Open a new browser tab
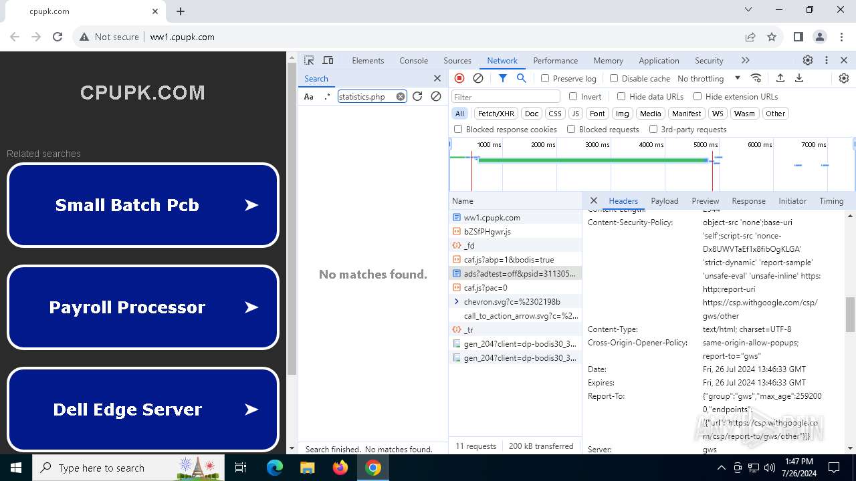Screen dimensions: 856x481 pos(181,11)
